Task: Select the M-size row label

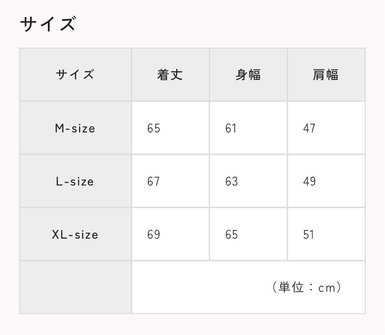Action: 75,128
